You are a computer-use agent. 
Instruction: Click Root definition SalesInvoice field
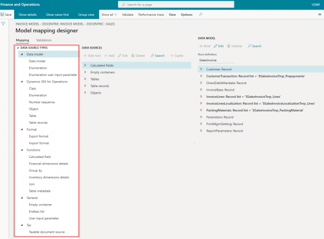[216, 60]
